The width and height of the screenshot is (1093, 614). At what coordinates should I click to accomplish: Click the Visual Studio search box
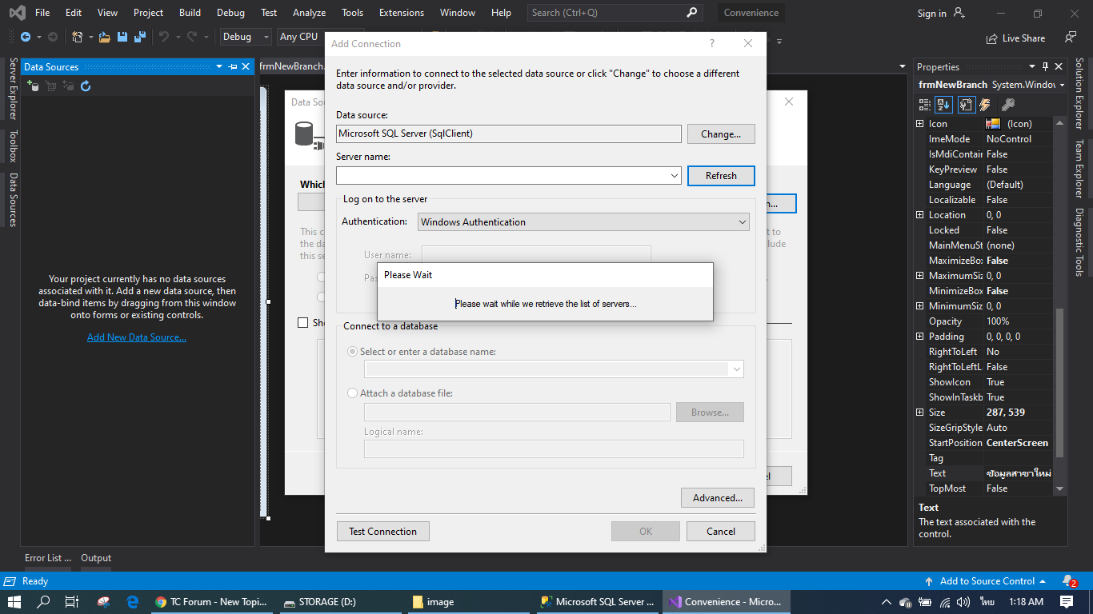pos(615,13)
